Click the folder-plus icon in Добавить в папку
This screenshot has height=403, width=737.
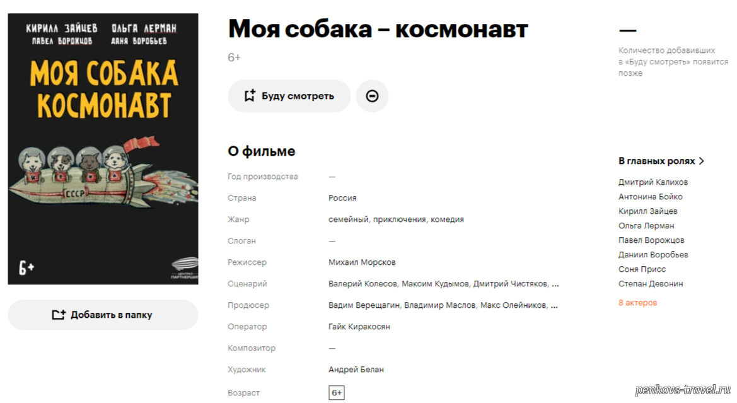click(58, 315)
